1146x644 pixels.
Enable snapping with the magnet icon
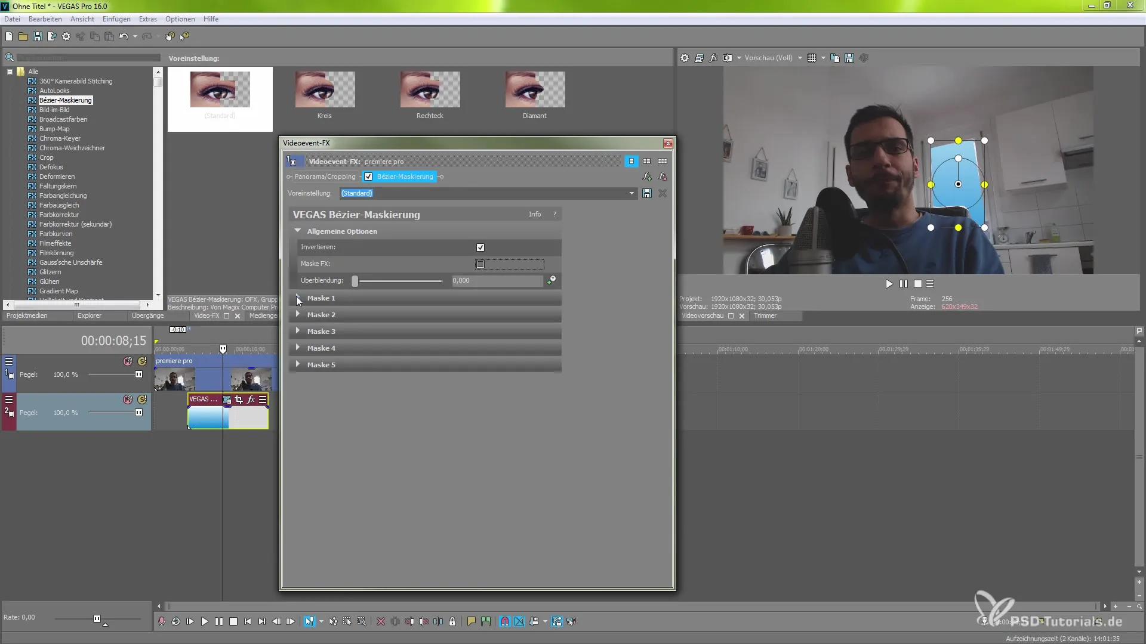(505, 621)
